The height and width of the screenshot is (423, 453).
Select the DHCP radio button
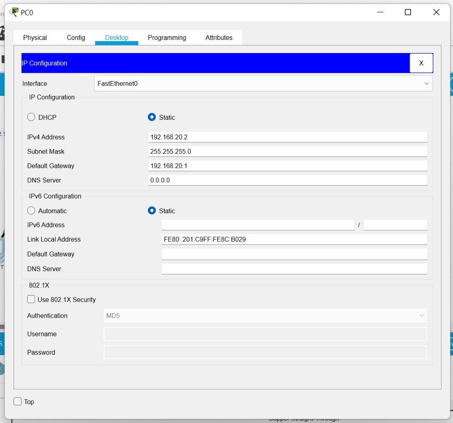[31, 117]
